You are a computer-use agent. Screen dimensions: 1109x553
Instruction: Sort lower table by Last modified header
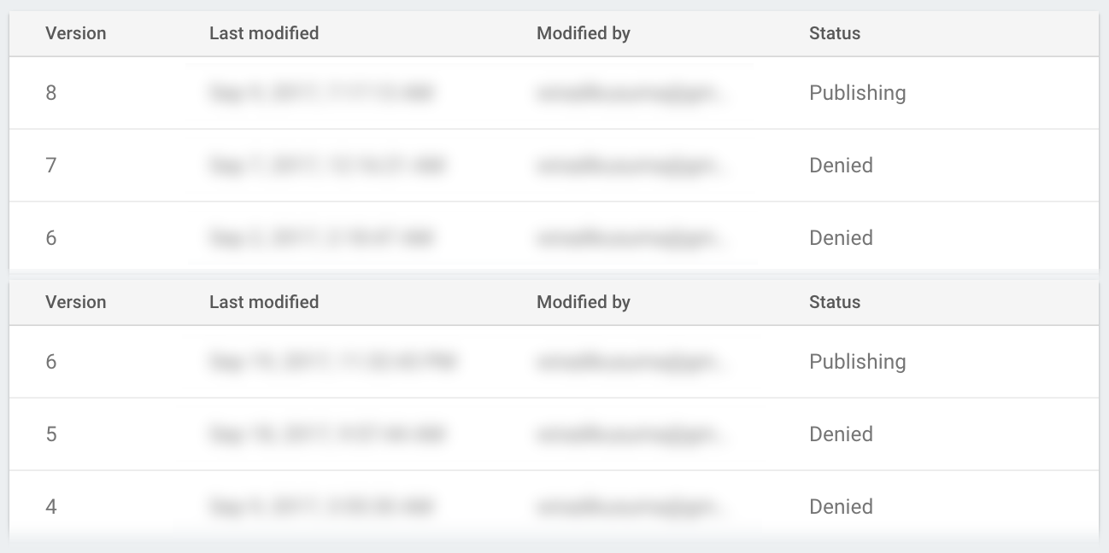pyautogui.click(x=264, y=302)
